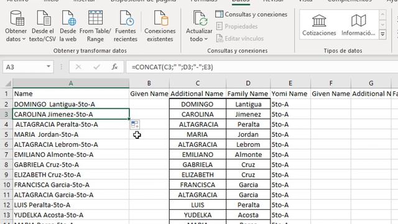Select row 1 header

[x=6, y=94]
